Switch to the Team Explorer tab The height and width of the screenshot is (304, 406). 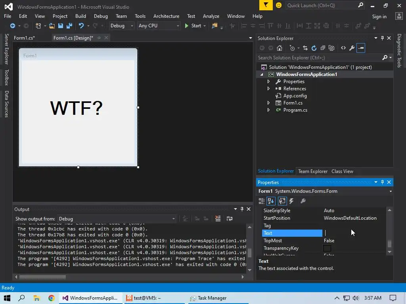(x=313, y=171)
